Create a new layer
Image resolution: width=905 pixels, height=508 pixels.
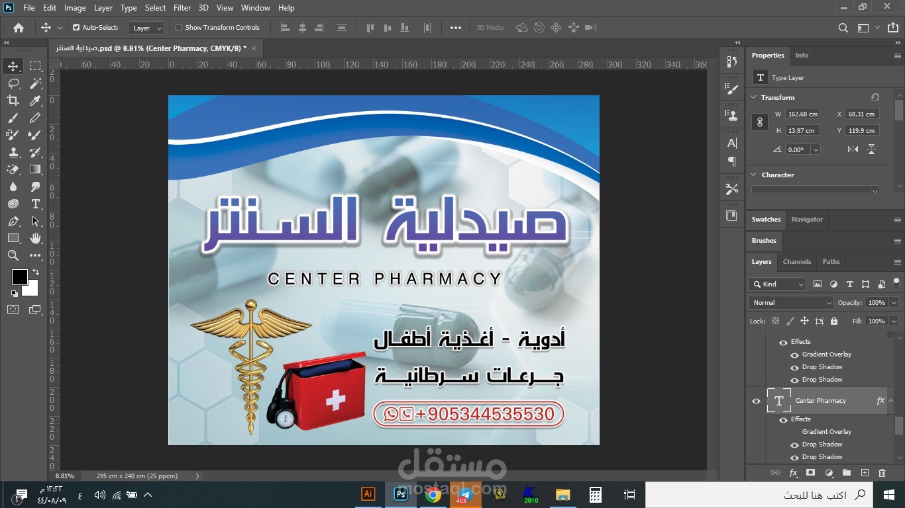pos(865,473)
